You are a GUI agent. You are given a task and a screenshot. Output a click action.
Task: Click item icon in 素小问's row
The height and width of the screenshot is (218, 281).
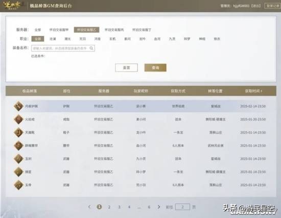18,119
